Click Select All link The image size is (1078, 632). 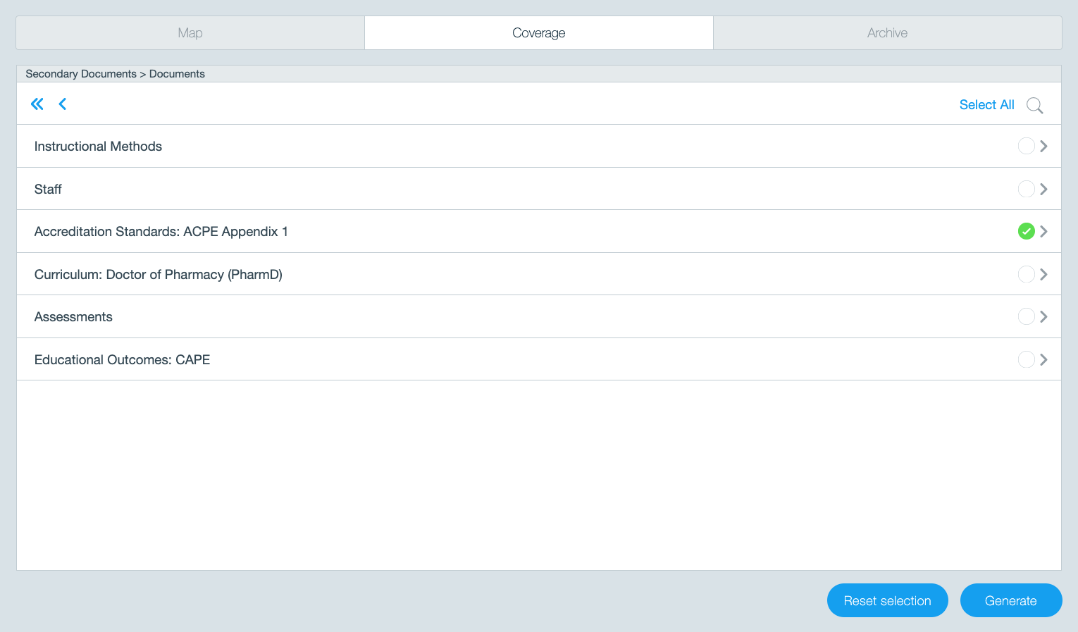[986, 104]
